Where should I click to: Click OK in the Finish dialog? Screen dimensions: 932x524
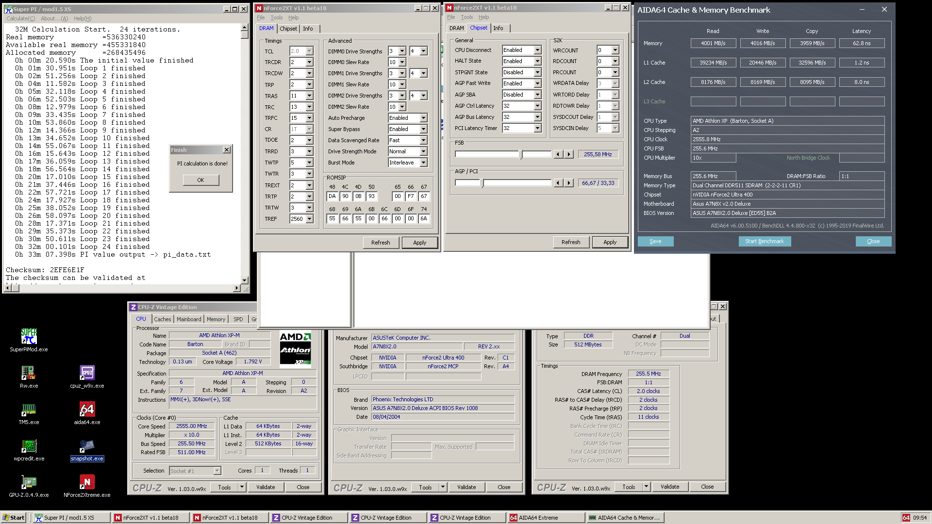(x=200, y=180)
